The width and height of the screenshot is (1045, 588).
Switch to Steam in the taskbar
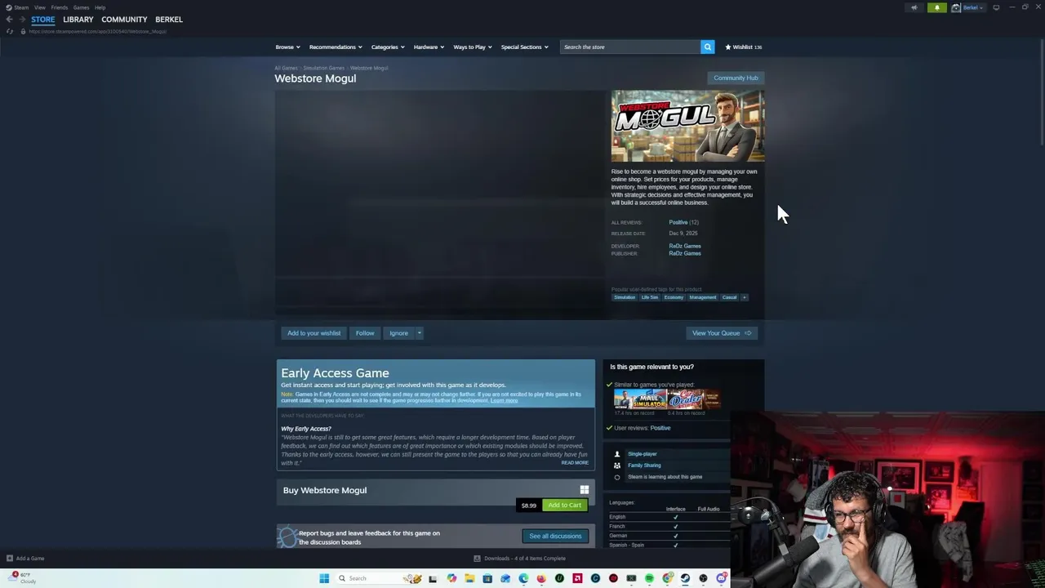tap(685, 578)
